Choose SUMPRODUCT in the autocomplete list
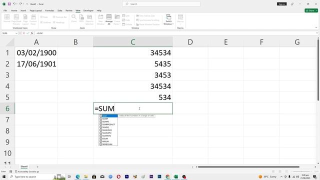320x180 pixels. click(108, 124)
